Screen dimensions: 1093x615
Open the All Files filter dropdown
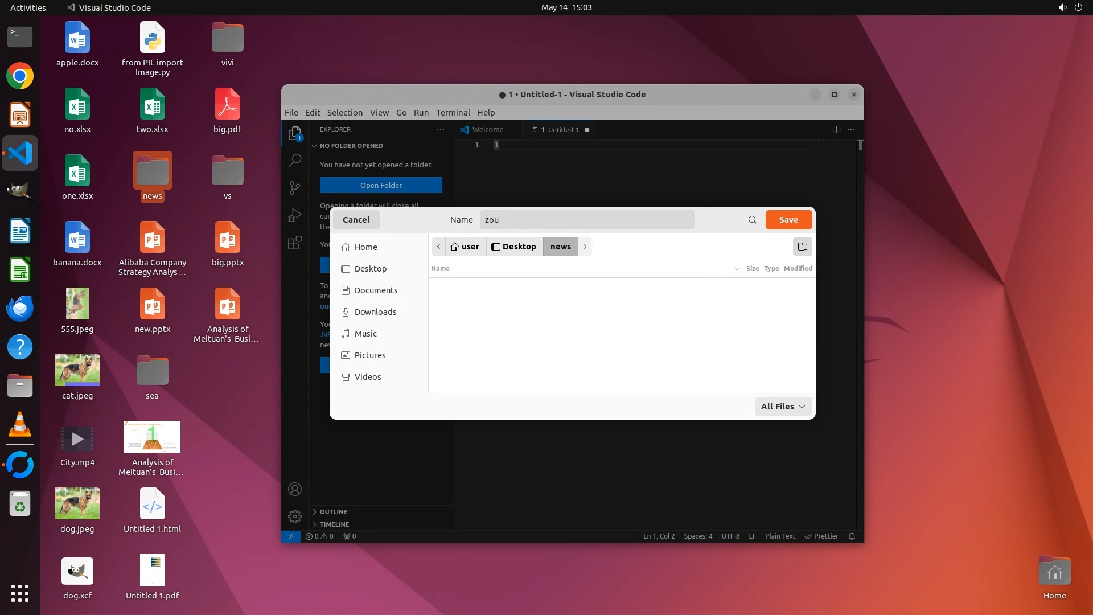[x=783, y=407]
